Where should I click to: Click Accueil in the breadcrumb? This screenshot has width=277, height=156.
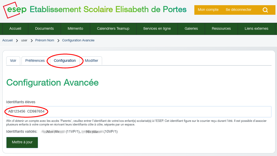tap(8, 40)
